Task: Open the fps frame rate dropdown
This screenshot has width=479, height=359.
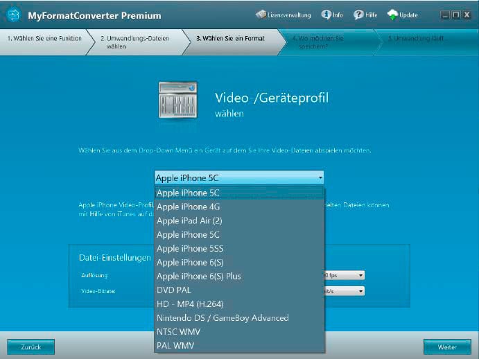Action: pos(345,275)
